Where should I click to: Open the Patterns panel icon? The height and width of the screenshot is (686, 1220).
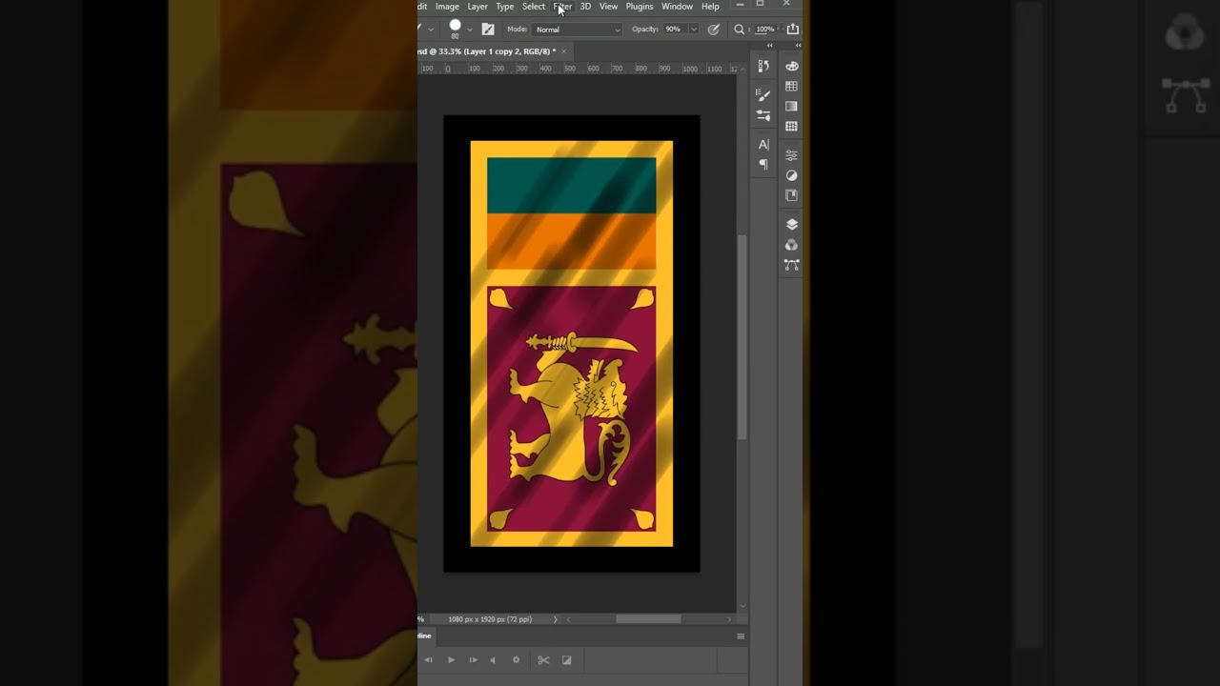(791, 126)
